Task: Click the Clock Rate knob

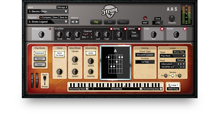Action: pyautogui.click(x=59, y=71)
